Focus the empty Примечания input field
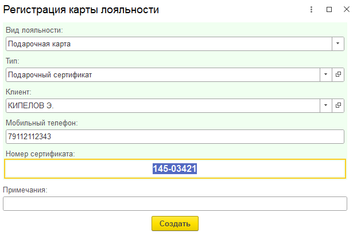357x236 pixels. tap(174, 204)
